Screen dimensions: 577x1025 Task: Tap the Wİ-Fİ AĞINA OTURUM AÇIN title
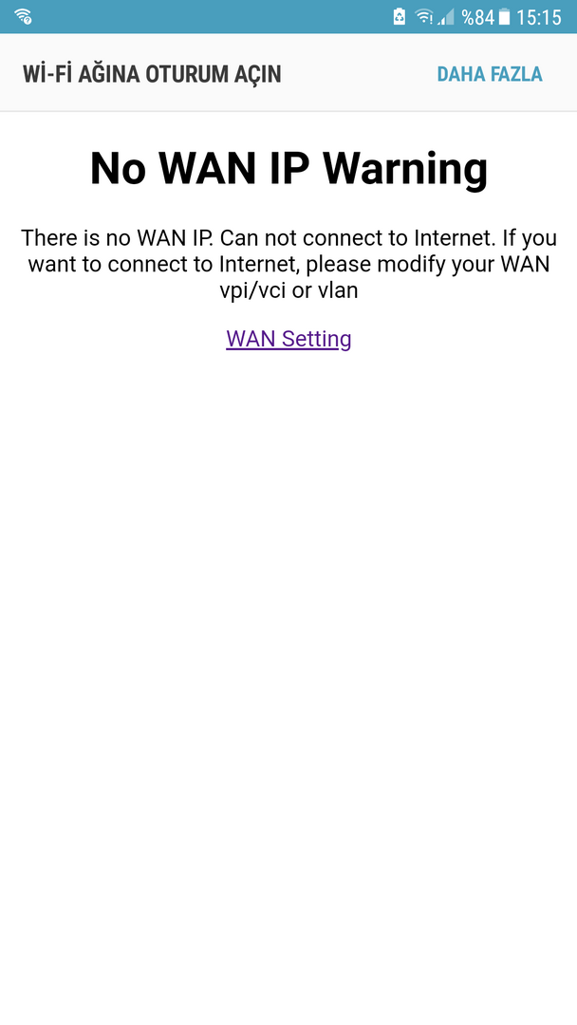[x=152, y=74]
